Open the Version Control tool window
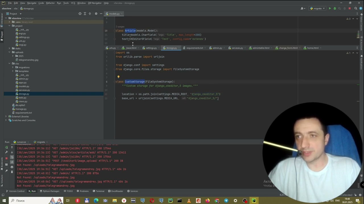Viewport: 364px width, 204px height. coord(15,191)
